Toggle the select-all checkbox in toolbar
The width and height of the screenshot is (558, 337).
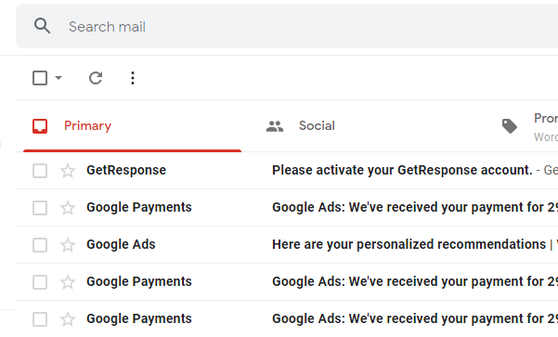[40, 78]
